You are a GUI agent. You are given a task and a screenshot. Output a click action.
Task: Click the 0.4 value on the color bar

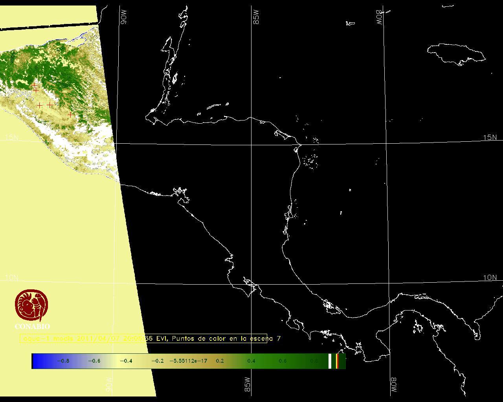click(251, 361)
